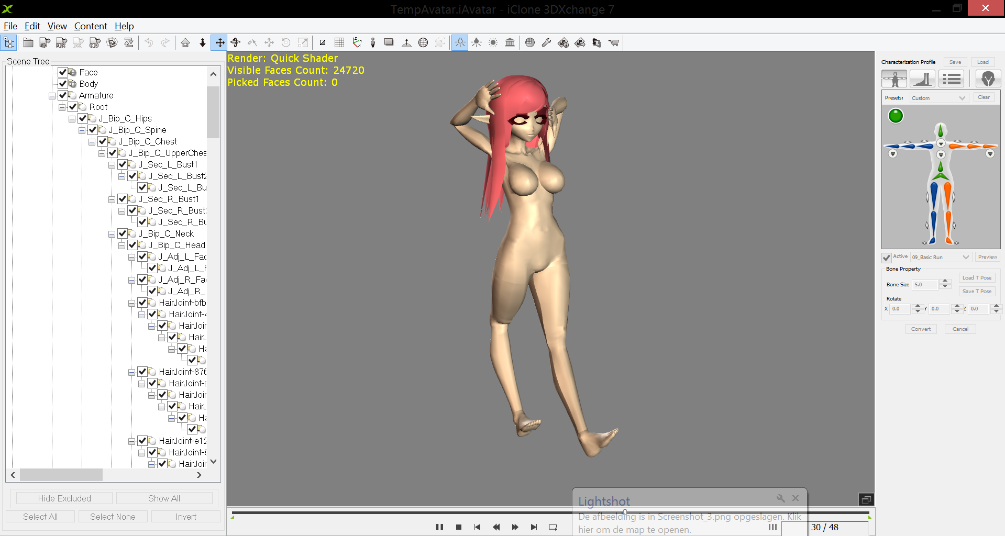
Task: Collapse the J_Sec_R_Bust1 node
Action: [112, 199]
